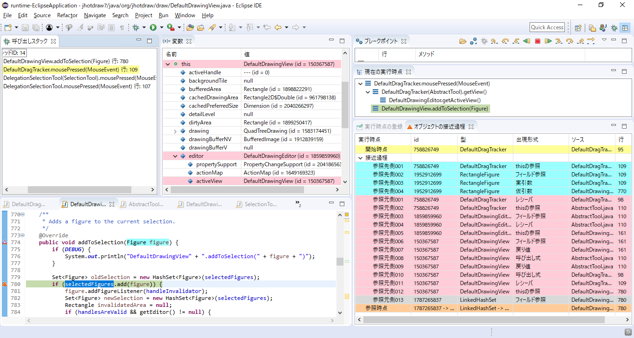The height and width of the screenshot is (338, 634).
Task: Switch to the Debug perspective bug icon
Action: tap(614, 28)
